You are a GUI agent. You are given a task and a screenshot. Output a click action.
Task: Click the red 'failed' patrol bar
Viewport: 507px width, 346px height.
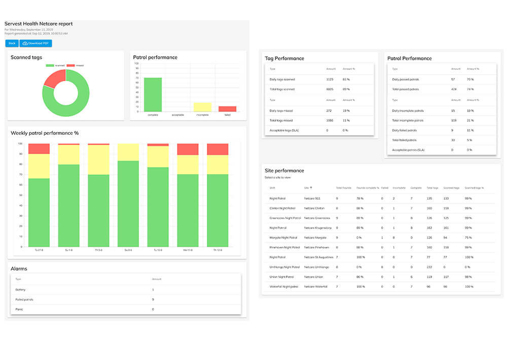click(x=227, y=109)
